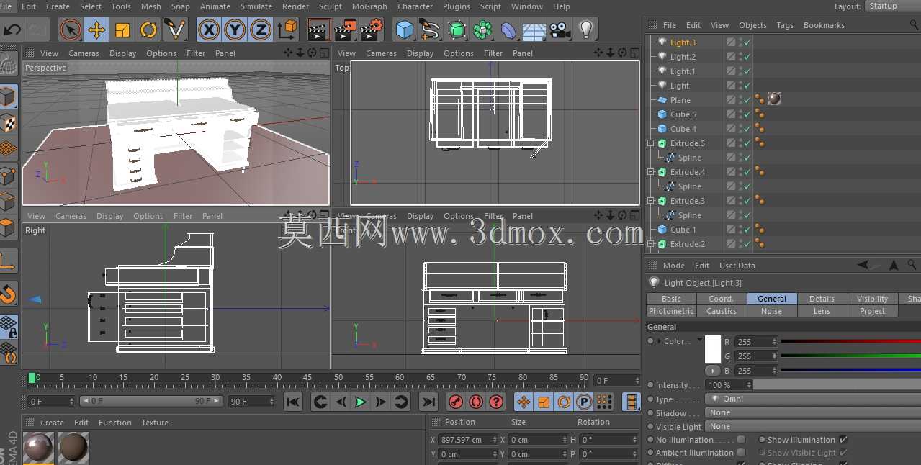This screenshot has width=921, height=465.
Task: Collapse the Extrude.5 object tree
Action: pos(651,143)
